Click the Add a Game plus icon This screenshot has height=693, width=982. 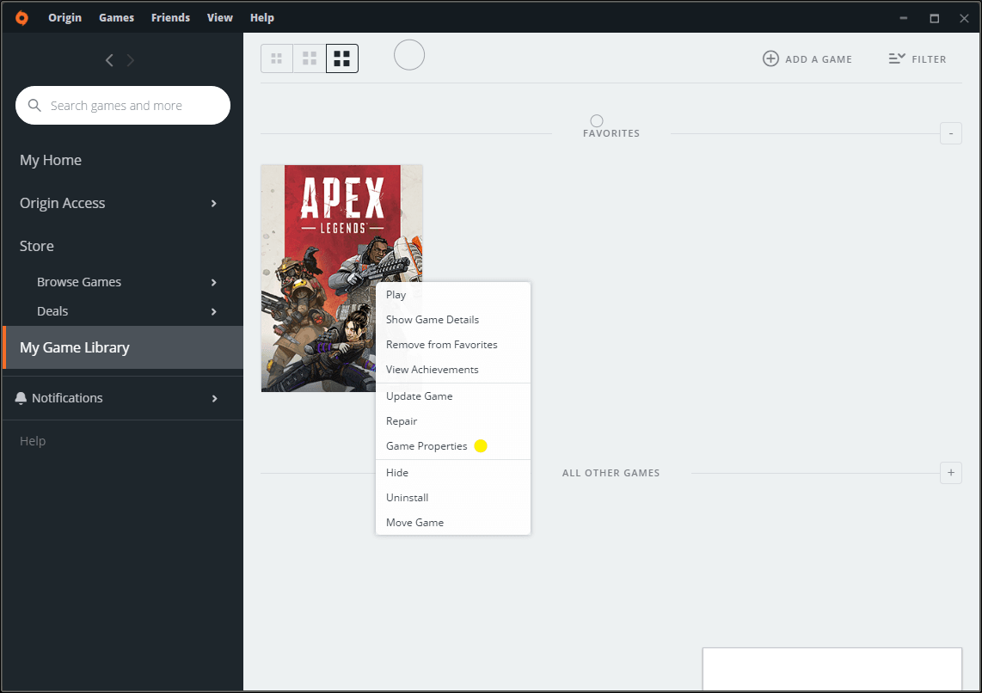[x=770, y=58]
